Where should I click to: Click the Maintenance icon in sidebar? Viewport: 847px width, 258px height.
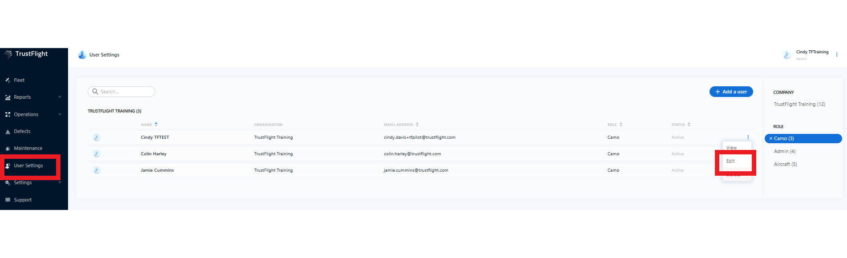point(8,149)
